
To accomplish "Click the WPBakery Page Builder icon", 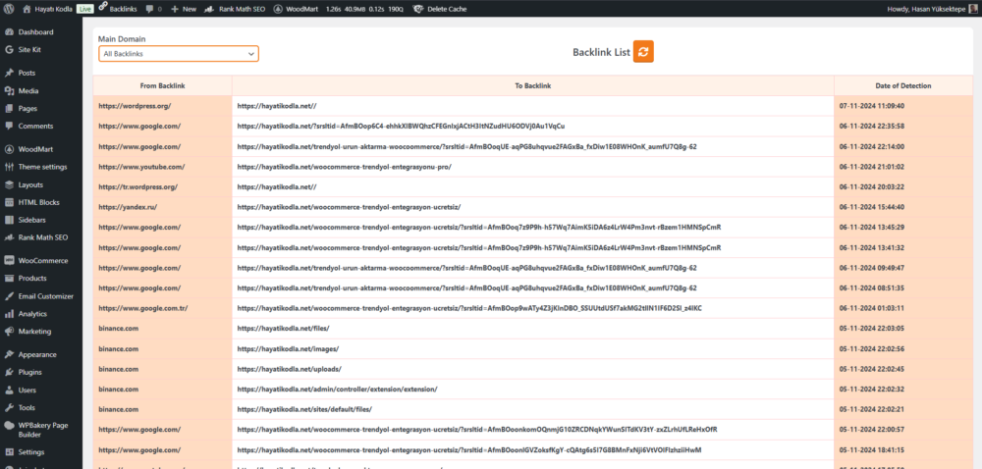I will coord(9,425).
